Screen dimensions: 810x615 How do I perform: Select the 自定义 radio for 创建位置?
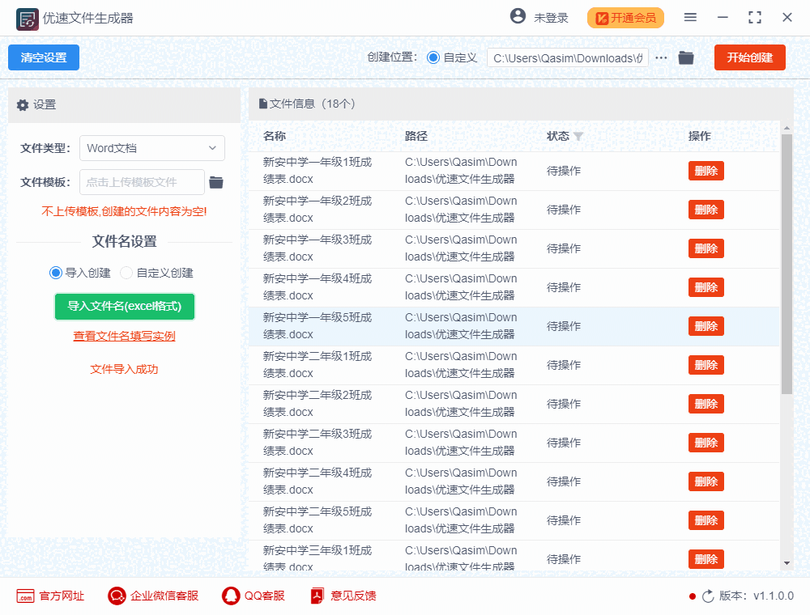coord(434,57)
